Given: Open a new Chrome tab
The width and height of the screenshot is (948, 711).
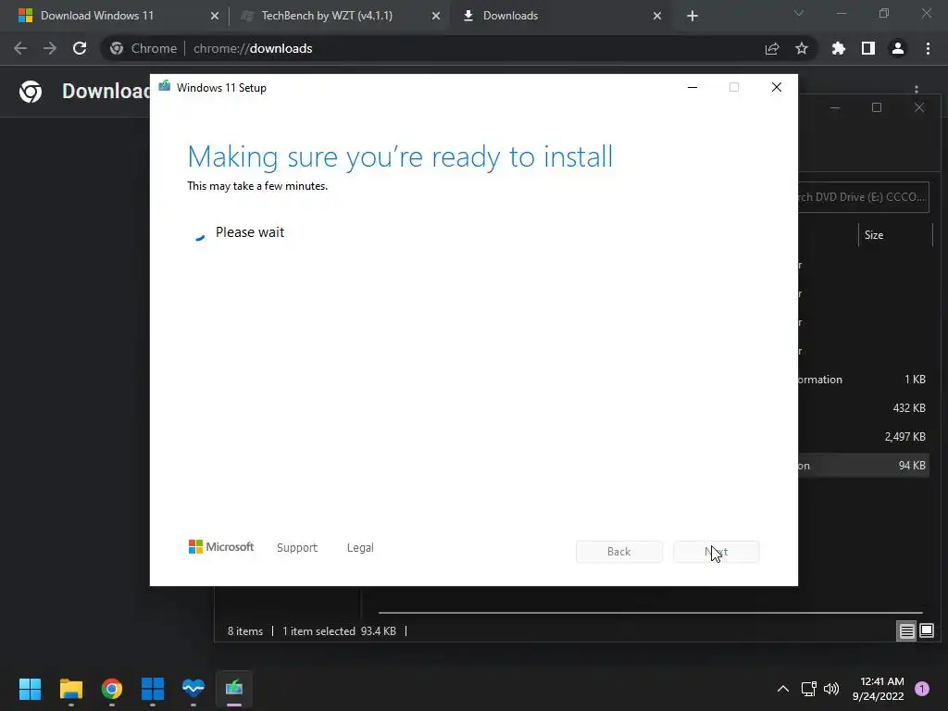Looking at the screenshot, I should (x=692, y=16).
